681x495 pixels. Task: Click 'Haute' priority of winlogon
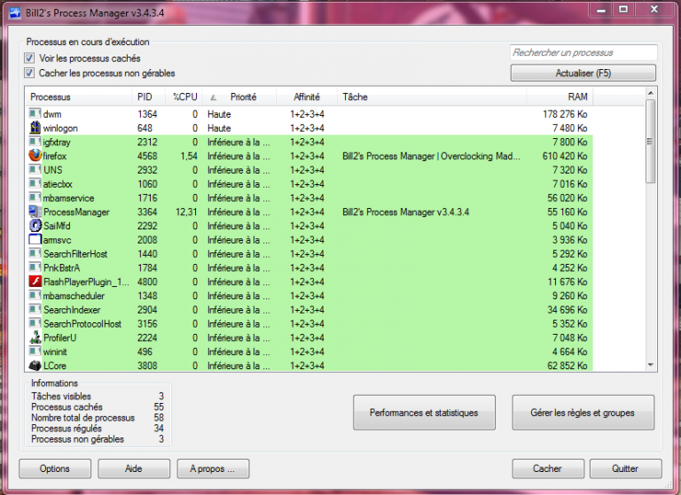219,128
